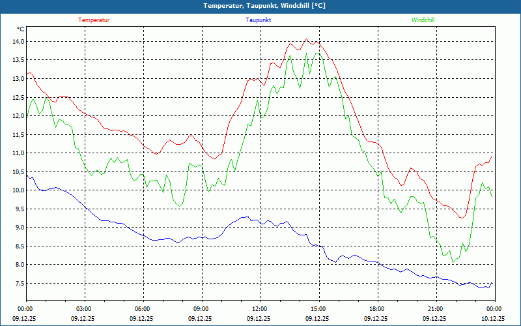Click the °C unit label on y-axis
Image resolution: width=521 pixels, height=326 pixels.
pos(21,29)
